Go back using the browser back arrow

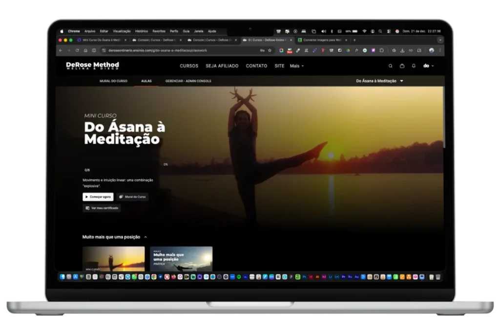tap(61, 50)
